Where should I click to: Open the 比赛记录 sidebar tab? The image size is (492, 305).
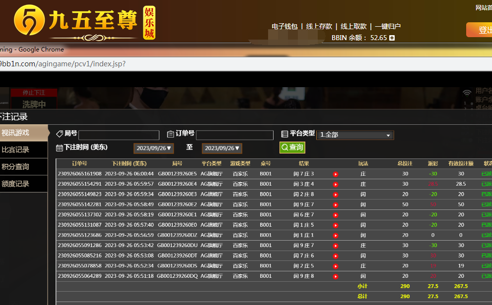(24, 150)
